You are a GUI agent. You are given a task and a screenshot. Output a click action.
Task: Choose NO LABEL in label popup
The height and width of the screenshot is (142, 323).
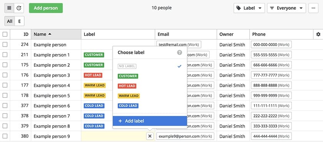click(127, 66)
